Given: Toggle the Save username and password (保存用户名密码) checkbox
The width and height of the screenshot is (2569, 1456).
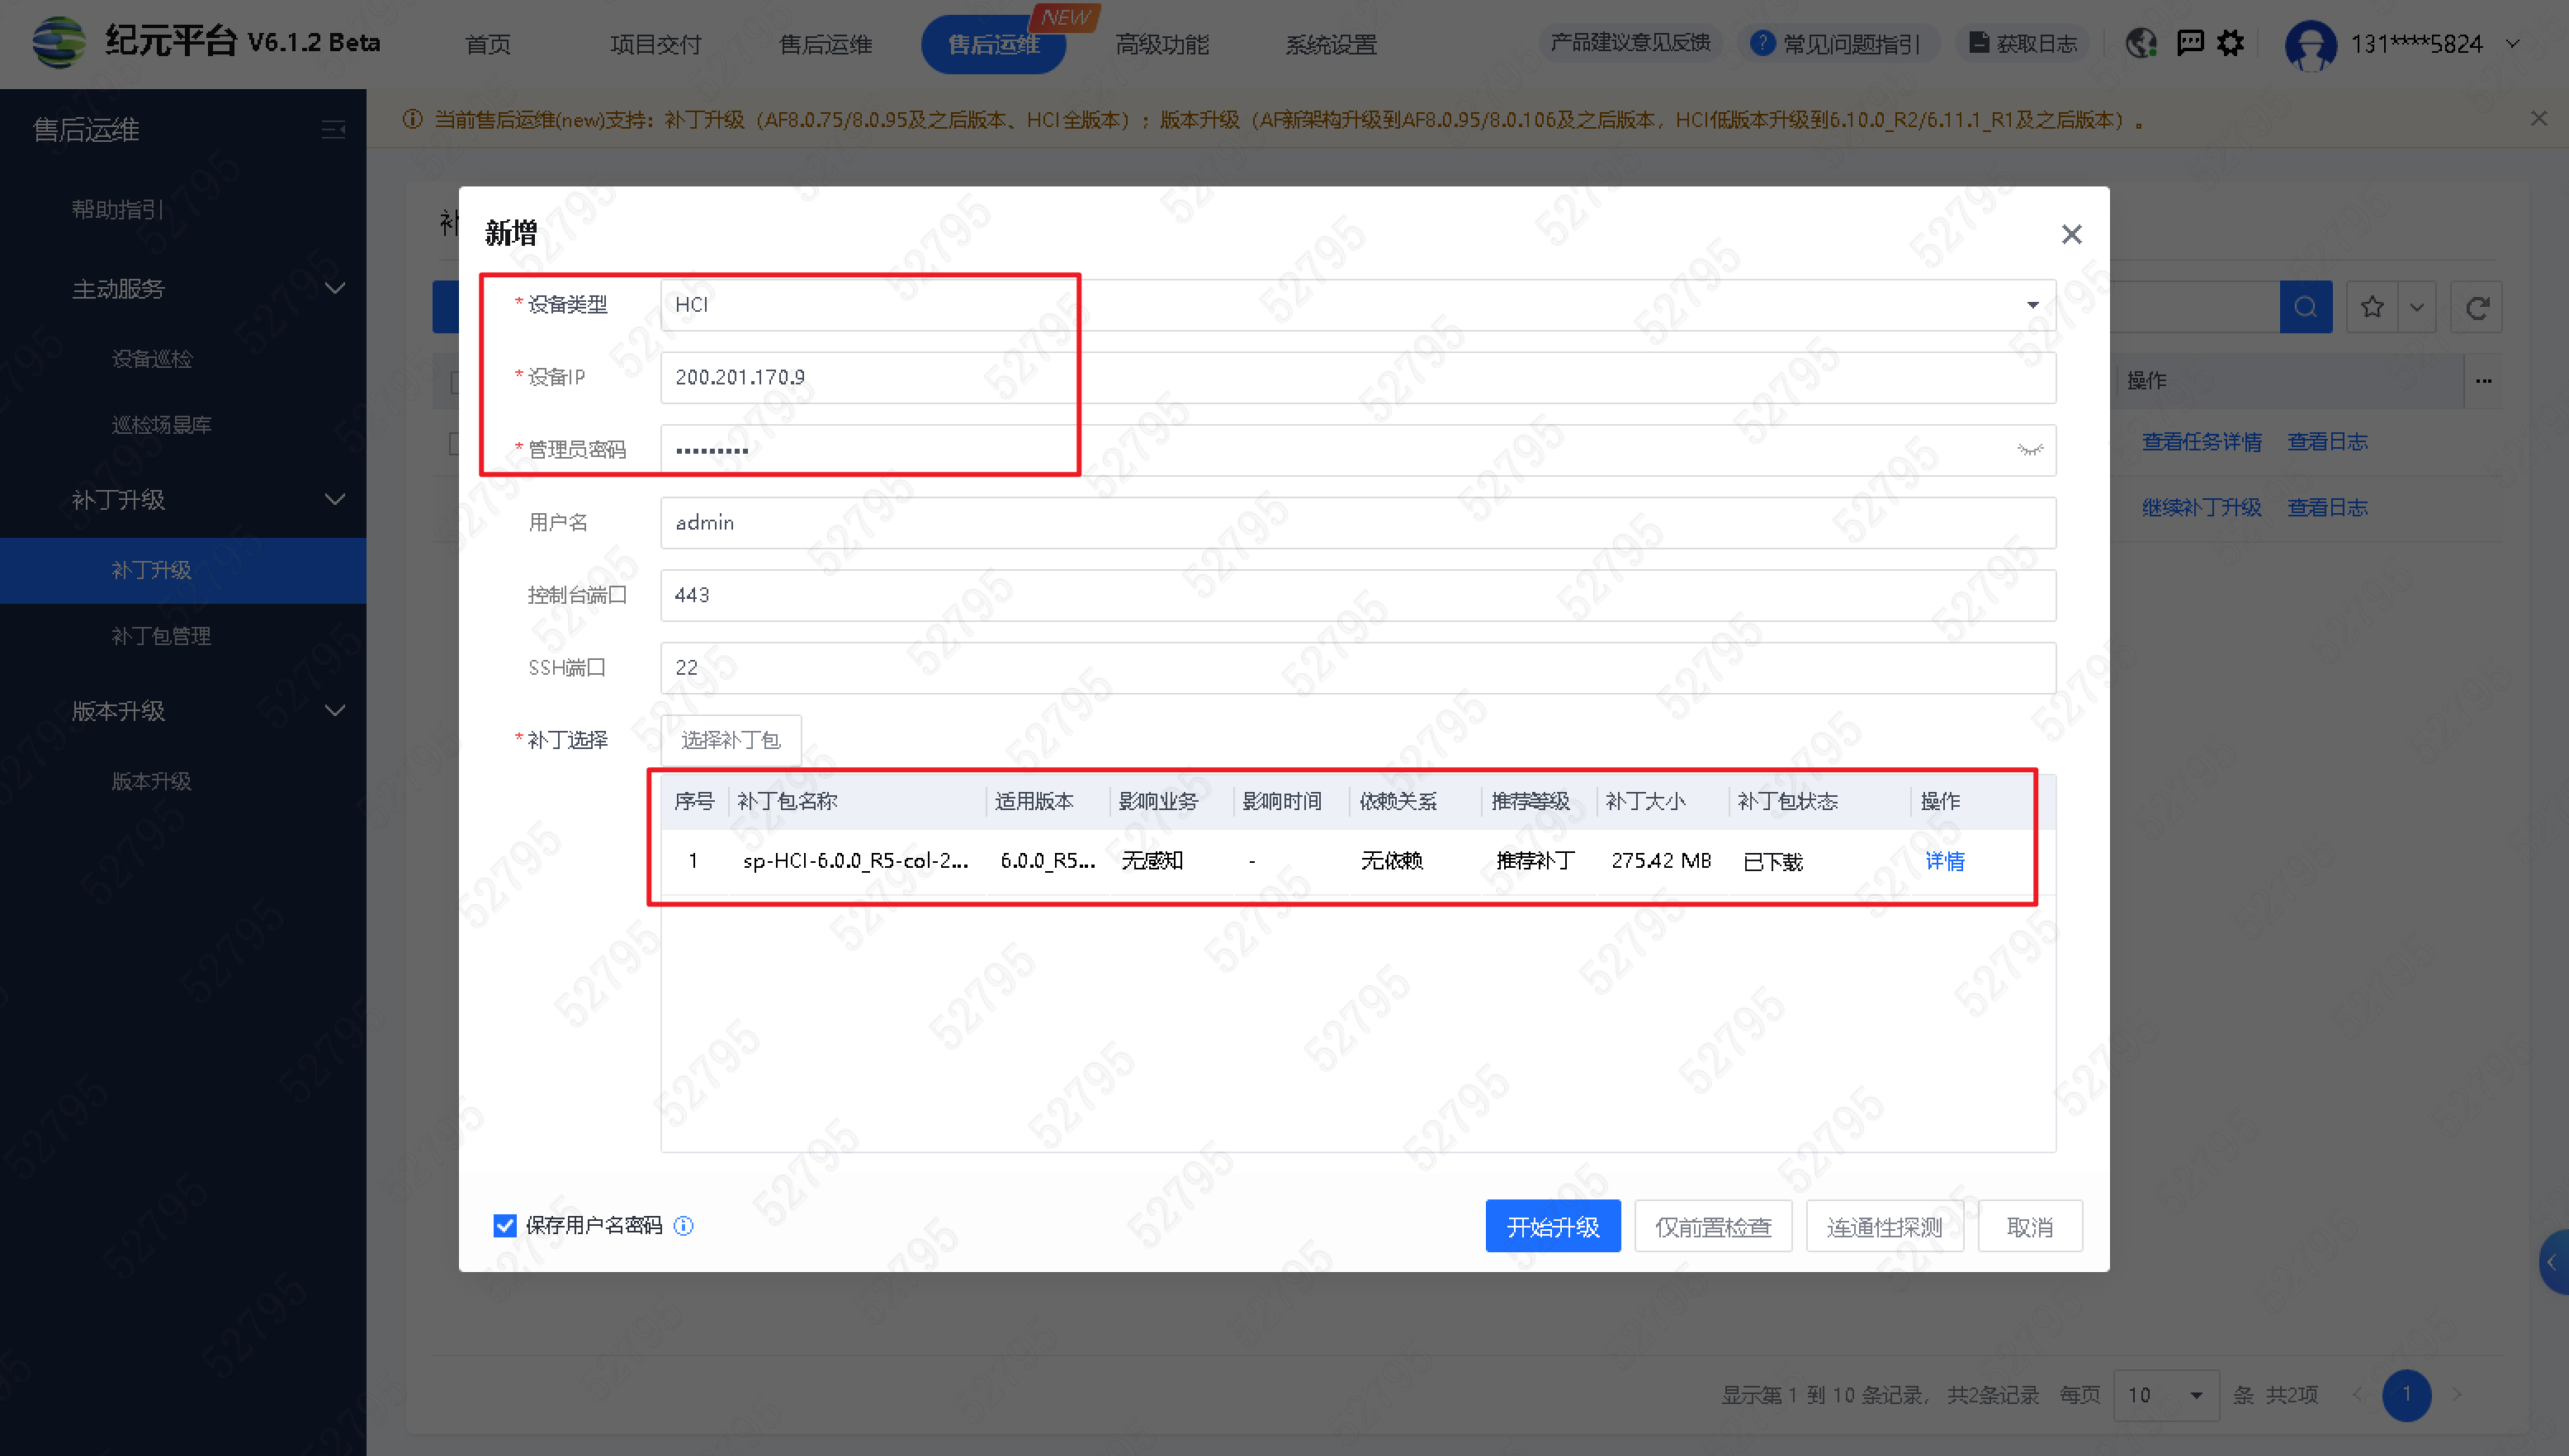Looking at the screenshot, I should pyautogui.click(x=505, y=1226).
